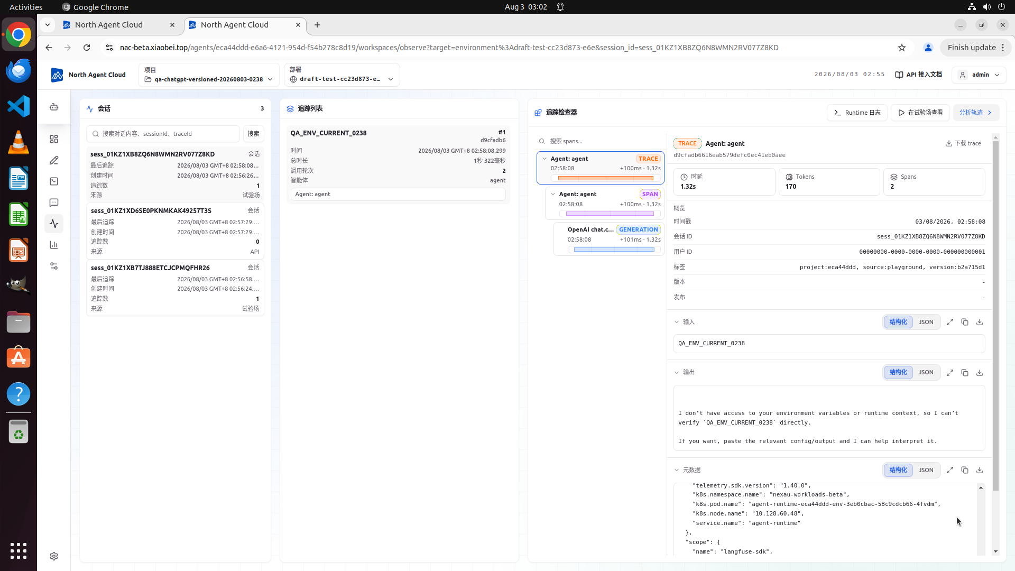Expand the metadata section to fullscreen
The image size is (1015, 571).
pyautogui.click(x=950, y=470)
